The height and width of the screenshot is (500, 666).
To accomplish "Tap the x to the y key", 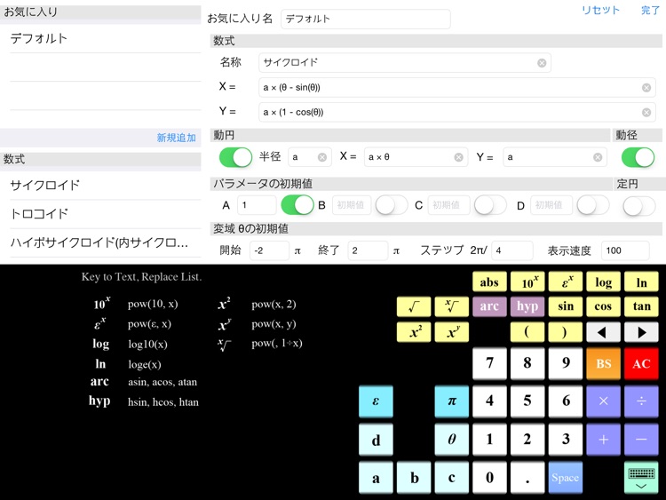I will point(451,332).
